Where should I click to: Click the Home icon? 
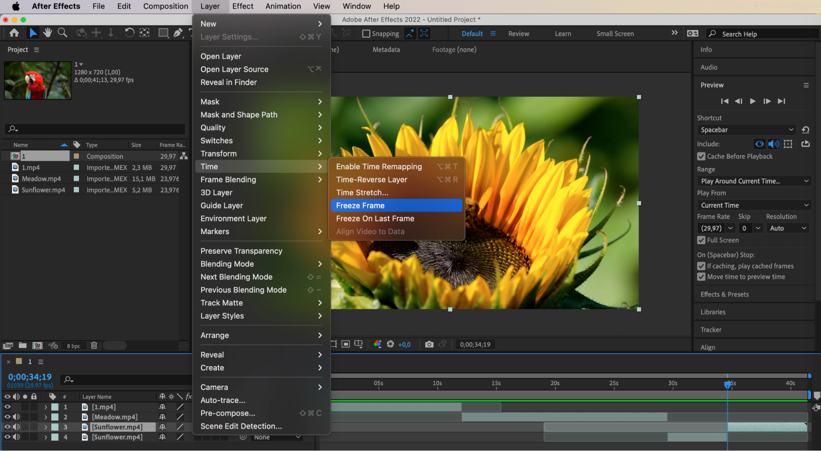[14, 33]
